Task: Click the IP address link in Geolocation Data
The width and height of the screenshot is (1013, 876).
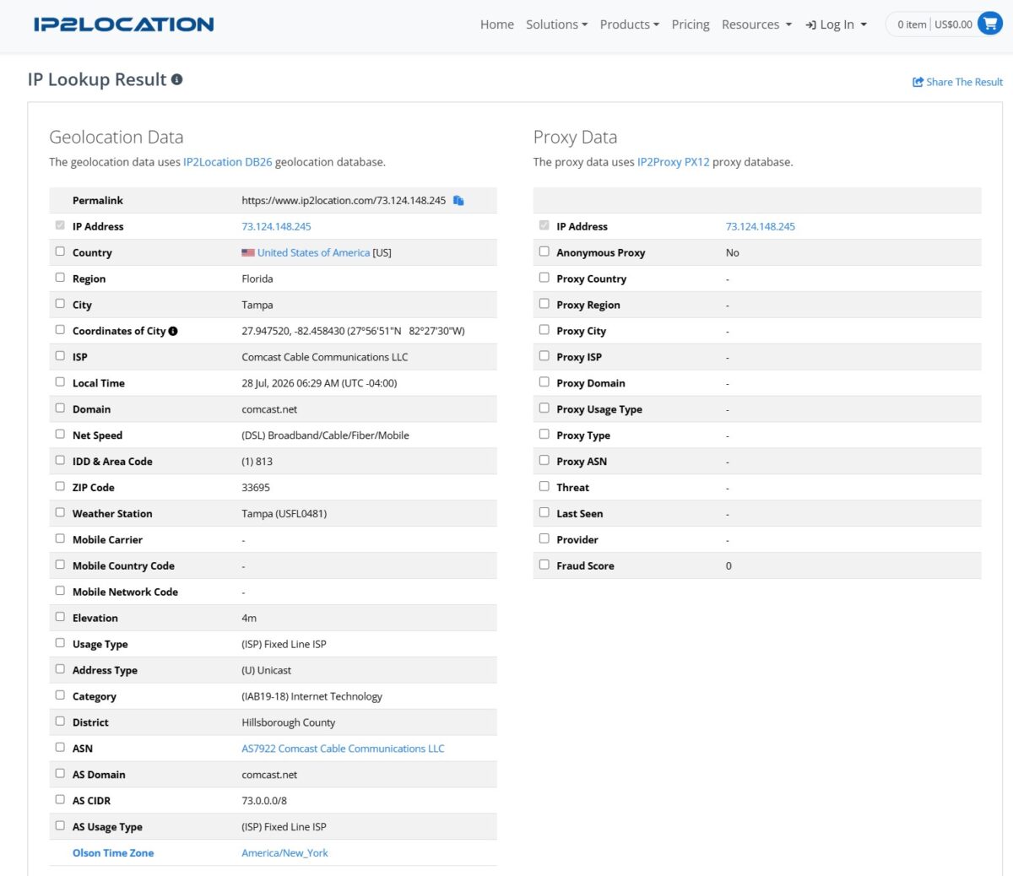Action: coord(276,226)
